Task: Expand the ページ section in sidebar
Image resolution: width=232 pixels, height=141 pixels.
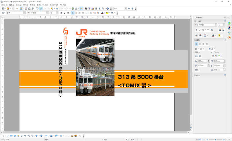Action: [195, 75]
